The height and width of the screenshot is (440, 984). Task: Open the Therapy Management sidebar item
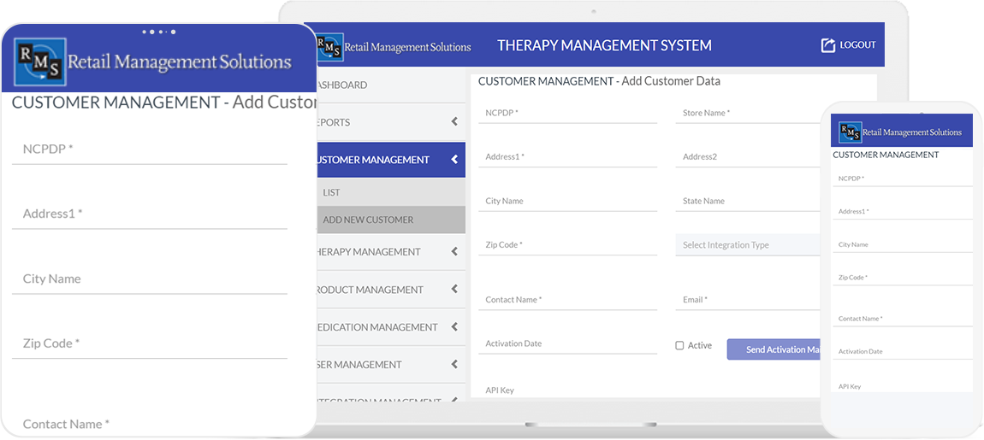pos(390,252)
